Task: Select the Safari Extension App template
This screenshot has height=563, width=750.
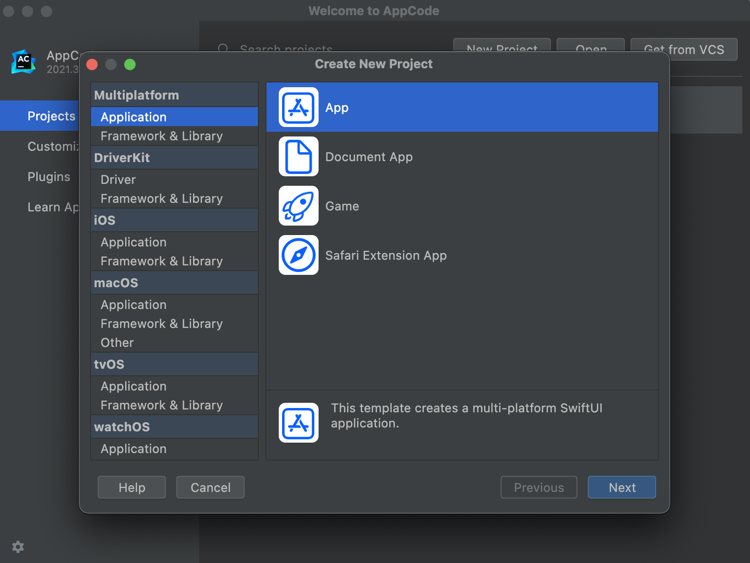Action: [x=462, y=255]
